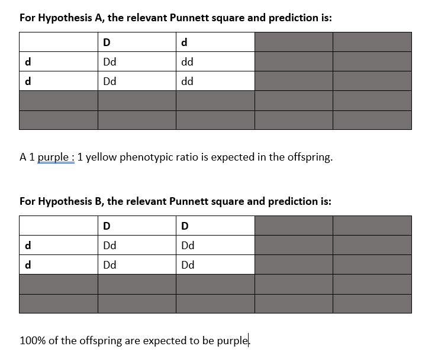Click lower "Dd" cell in Hypothesis A table
Screen dimensions: 425x356
click(137, 81)
